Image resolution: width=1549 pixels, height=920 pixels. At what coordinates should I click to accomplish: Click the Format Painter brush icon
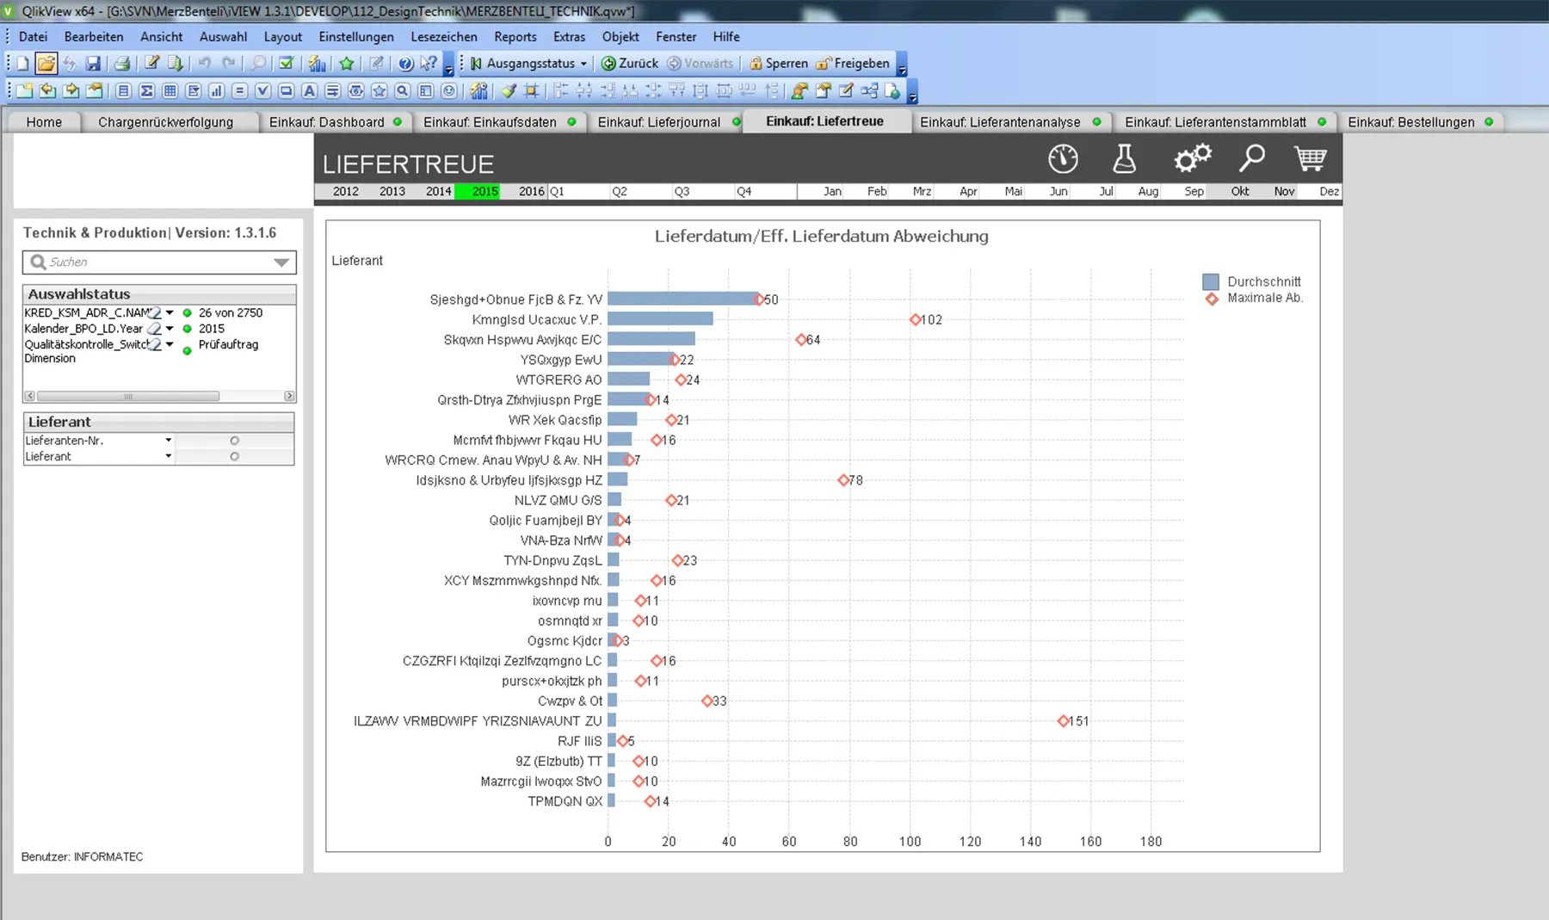pyautogui.click(x=509, y=90)
